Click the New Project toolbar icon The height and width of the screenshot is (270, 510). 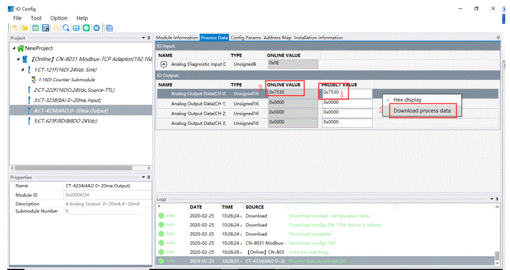[14, 28]
